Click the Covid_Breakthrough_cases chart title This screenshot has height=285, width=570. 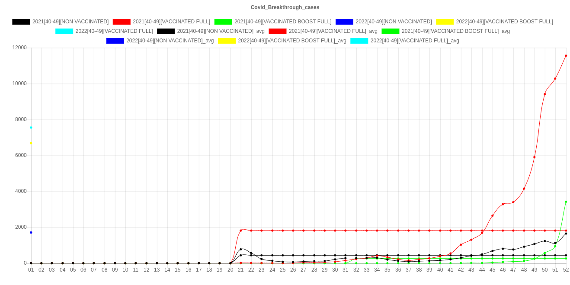click(x=285, y=7)
